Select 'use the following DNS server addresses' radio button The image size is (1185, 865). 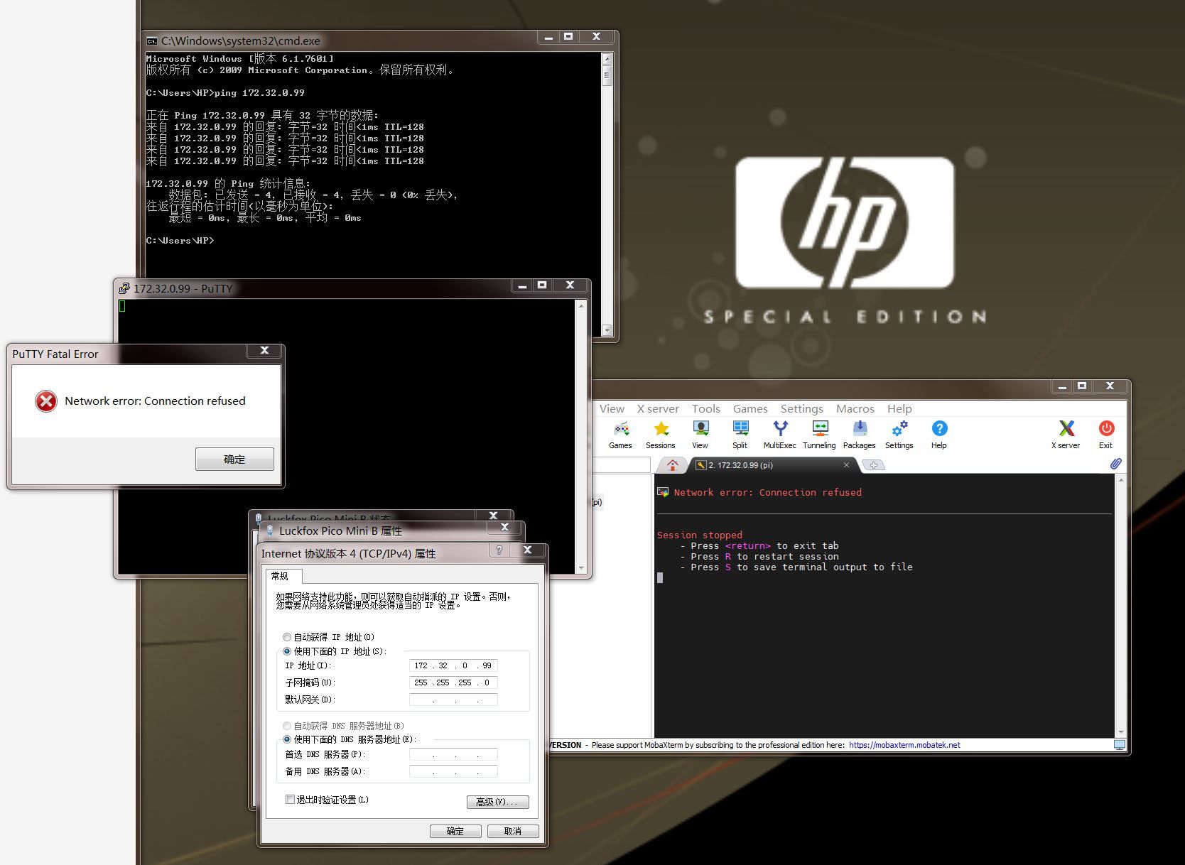coord(287,739)
